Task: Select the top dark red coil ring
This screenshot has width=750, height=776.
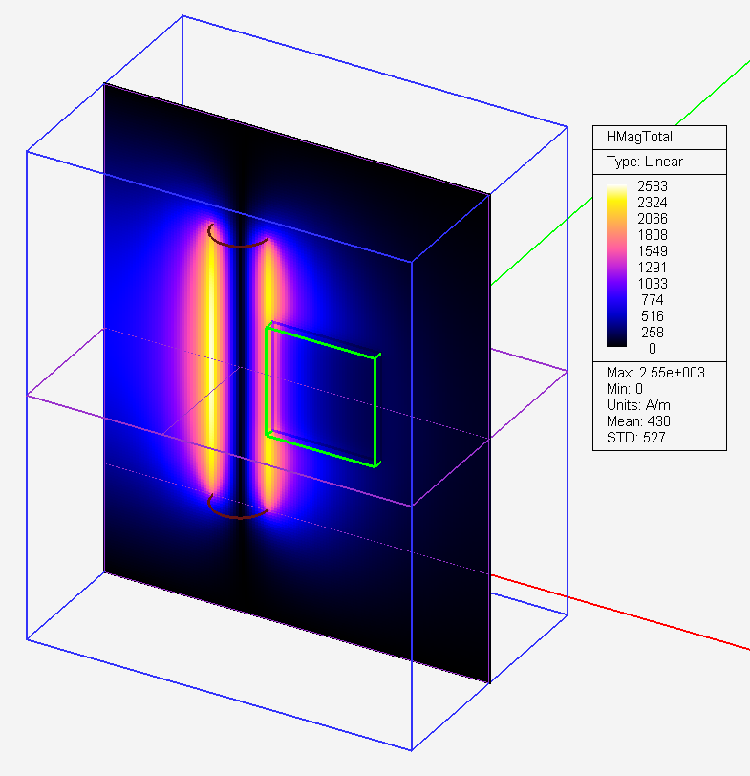Action: (238, 244)
